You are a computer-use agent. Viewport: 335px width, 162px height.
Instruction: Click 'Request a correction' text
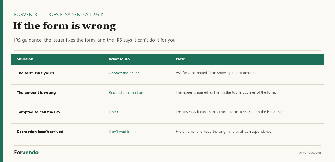click(x=126, y=92)
